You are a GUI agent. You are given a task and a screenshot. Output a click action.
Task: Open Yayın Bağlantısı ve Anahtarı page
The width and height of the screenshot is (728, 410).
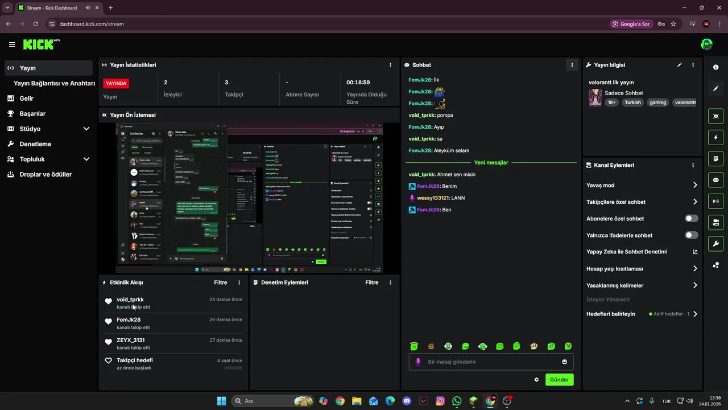(54, 83)
